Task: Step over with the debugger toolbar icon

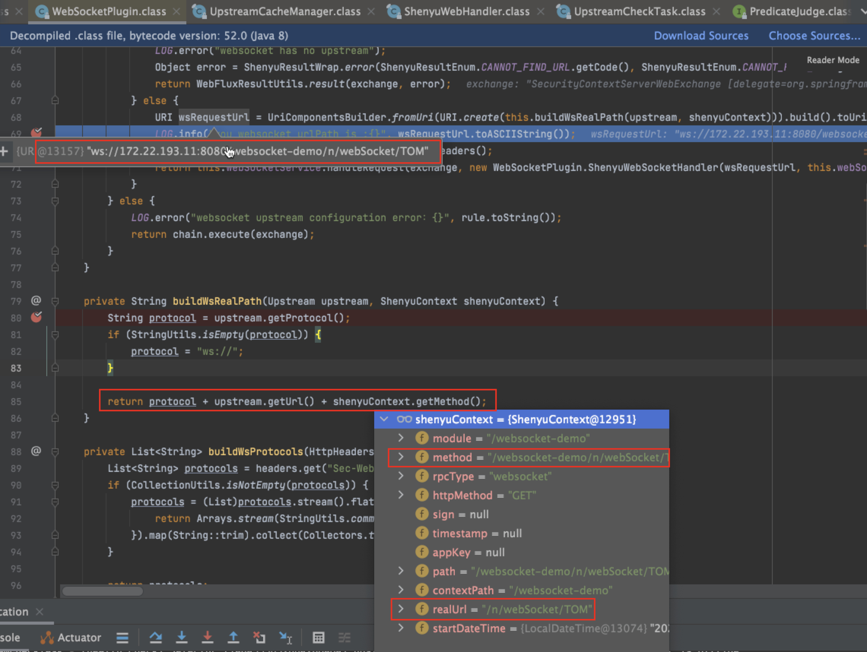Action: (156, 638)
